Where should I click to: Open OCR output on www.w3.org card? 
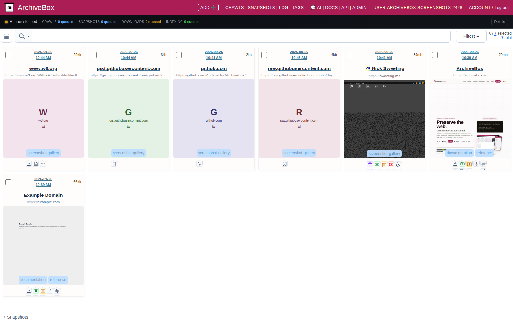(x=43, y=164)
